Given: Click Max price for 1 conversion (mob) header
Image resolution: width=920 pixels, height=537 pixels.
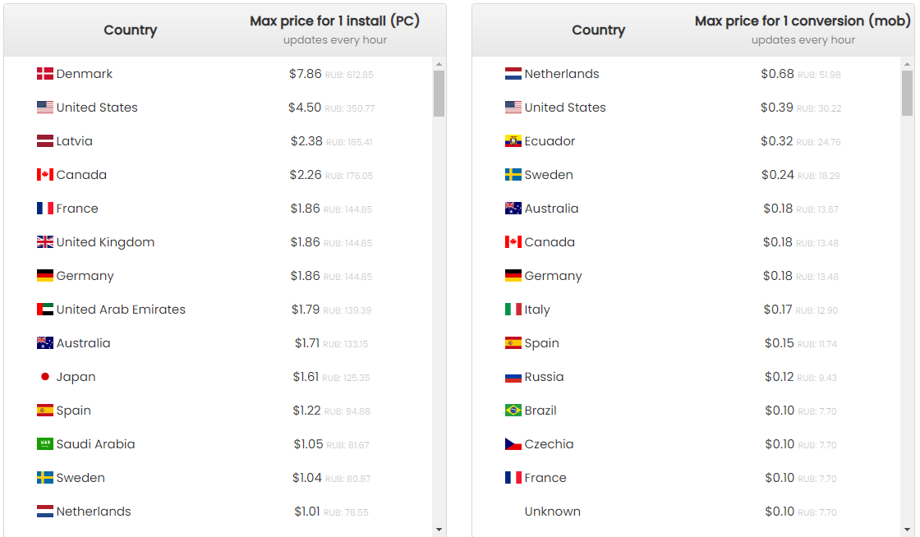Looking at the screenshot, I should [x=803, y=21].
